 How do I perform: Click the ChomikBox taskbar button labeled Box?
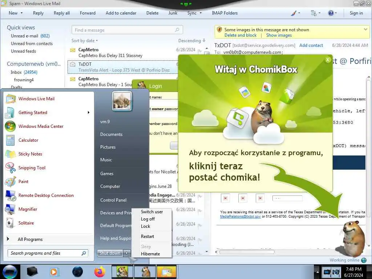[x=122, y=272]
